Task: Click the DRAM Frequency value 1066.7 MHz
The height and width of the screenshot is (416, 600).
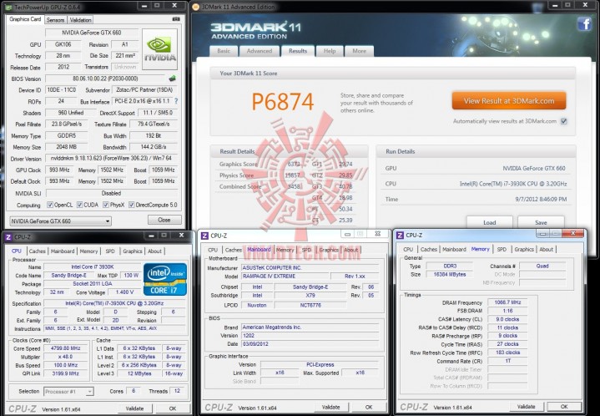Action: [507, 302]
